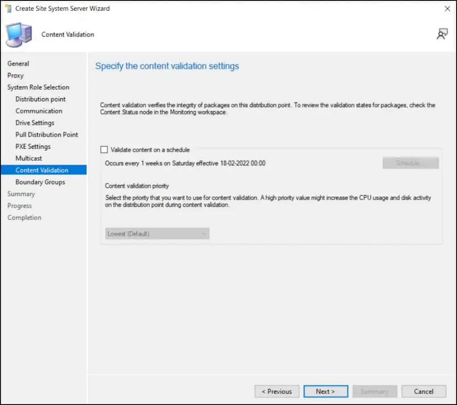Open the content validation priority dropdown
The image size is (457, 405).
157,234
